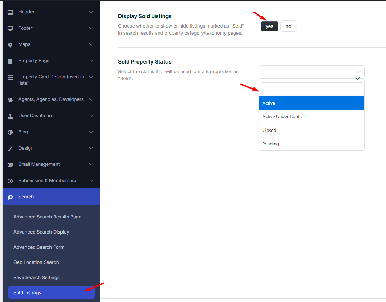Click the User Dashboard person icon

coord(10,116)
